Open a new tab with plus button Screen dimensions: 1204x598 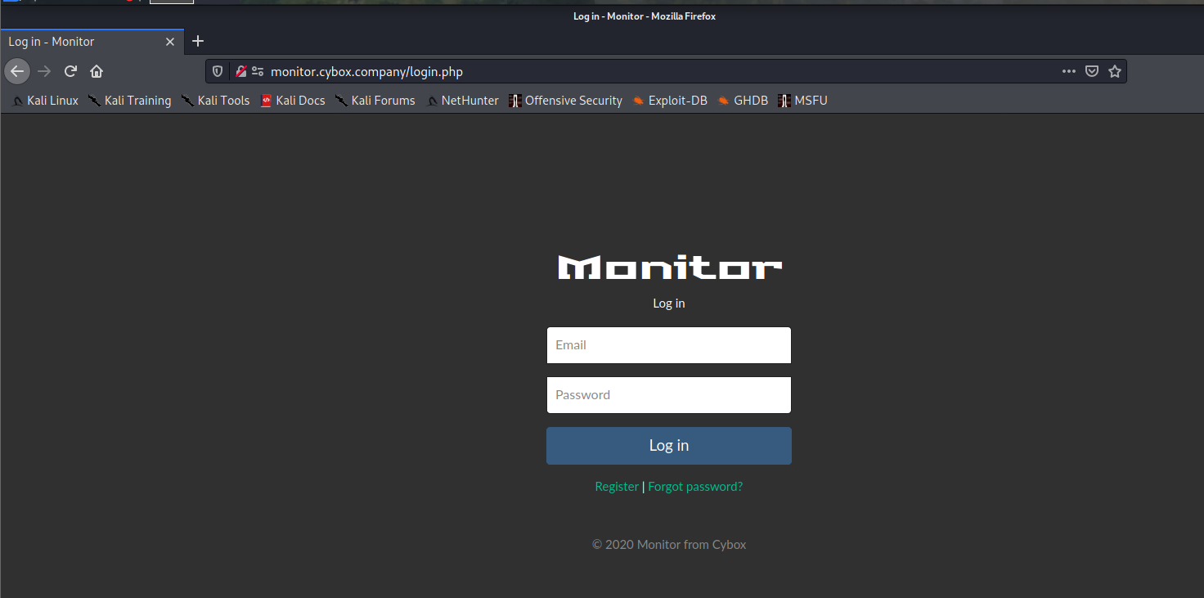coord(198,41)
